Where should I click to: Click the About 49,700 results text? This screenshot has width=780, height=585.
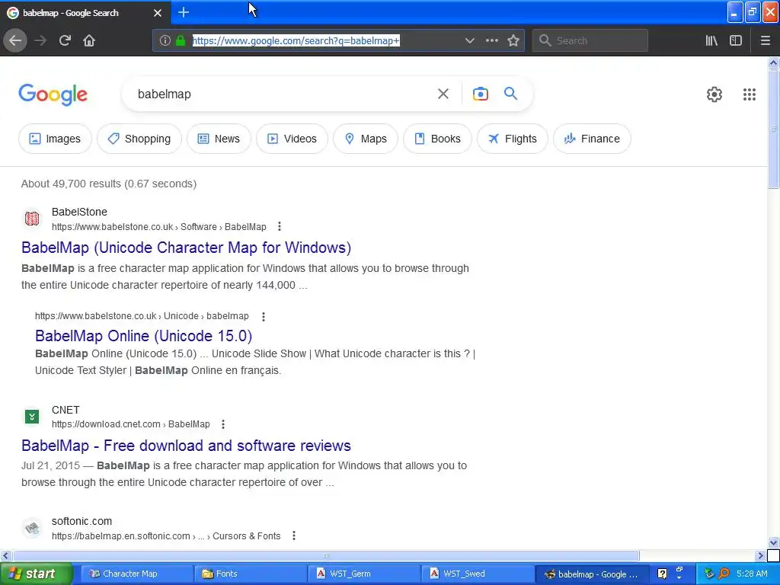(109, 184)
